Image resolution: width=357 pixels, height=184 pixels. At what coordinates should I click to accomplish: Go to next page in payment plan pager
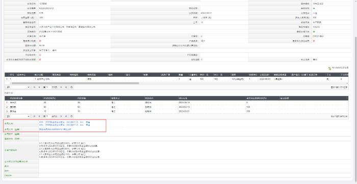click(x=61, y=116)
